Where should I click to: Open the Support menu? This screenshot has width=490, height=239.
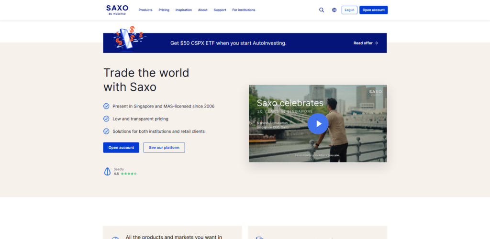(x=220, y=10)
